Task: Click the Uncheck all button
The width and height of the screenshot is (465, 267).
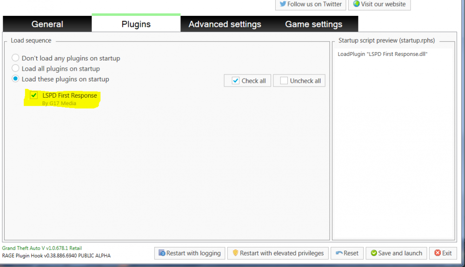Action: 299,80
